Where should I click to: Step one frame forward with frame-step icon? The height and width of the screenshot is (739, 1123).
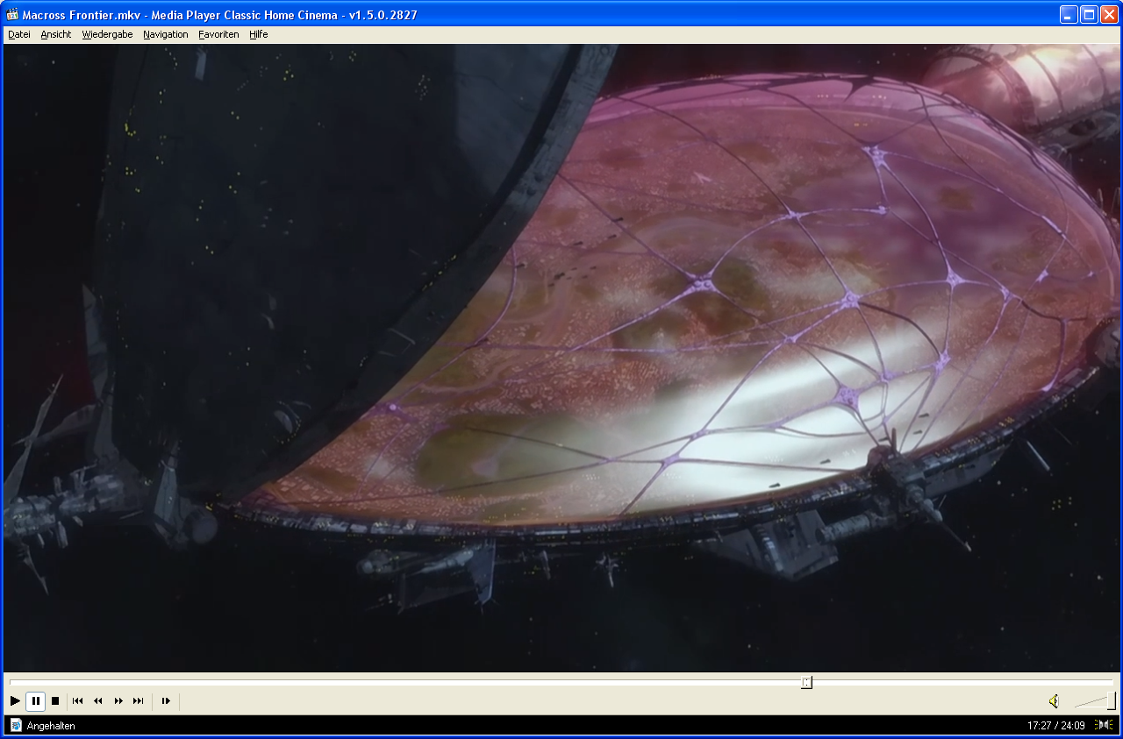pyautogui.click(x=166, y=701)
